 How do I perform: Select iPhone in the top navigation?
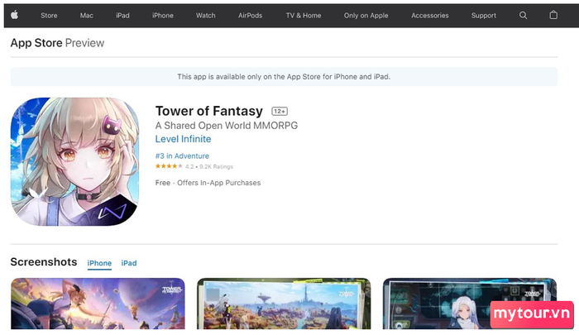point(163,16)
